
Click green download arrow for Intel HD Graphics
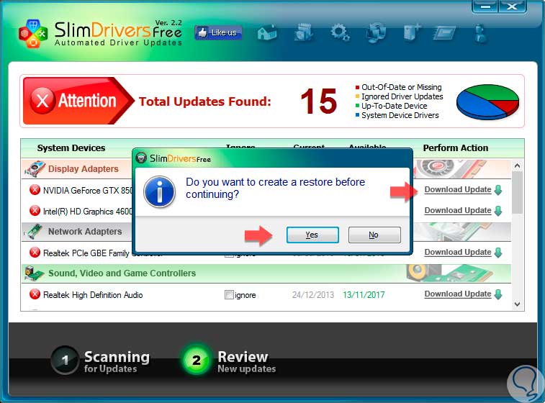[x=498, y=212]
